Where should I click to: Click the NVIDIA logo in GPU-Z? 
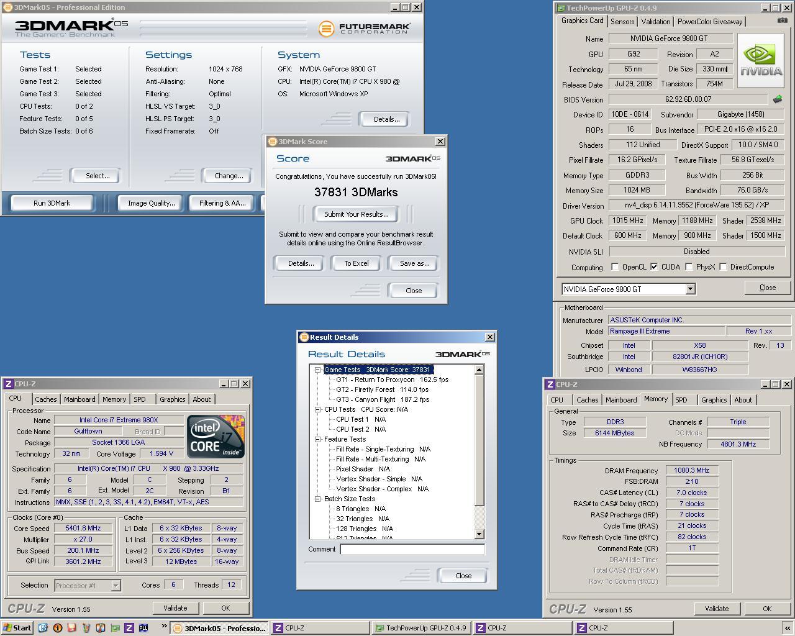(762, 61)
